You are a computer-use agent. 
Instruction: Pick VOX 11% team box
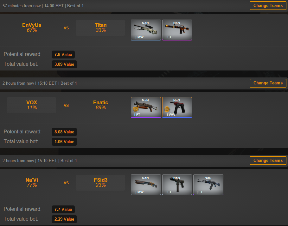[32, 105]
